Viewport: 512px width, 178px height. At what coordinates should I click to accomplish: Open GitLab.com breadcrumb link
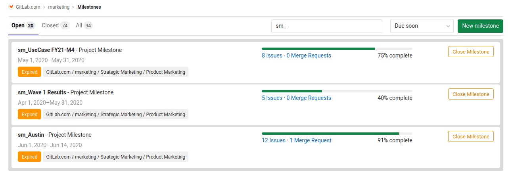(x=28, y=7)
